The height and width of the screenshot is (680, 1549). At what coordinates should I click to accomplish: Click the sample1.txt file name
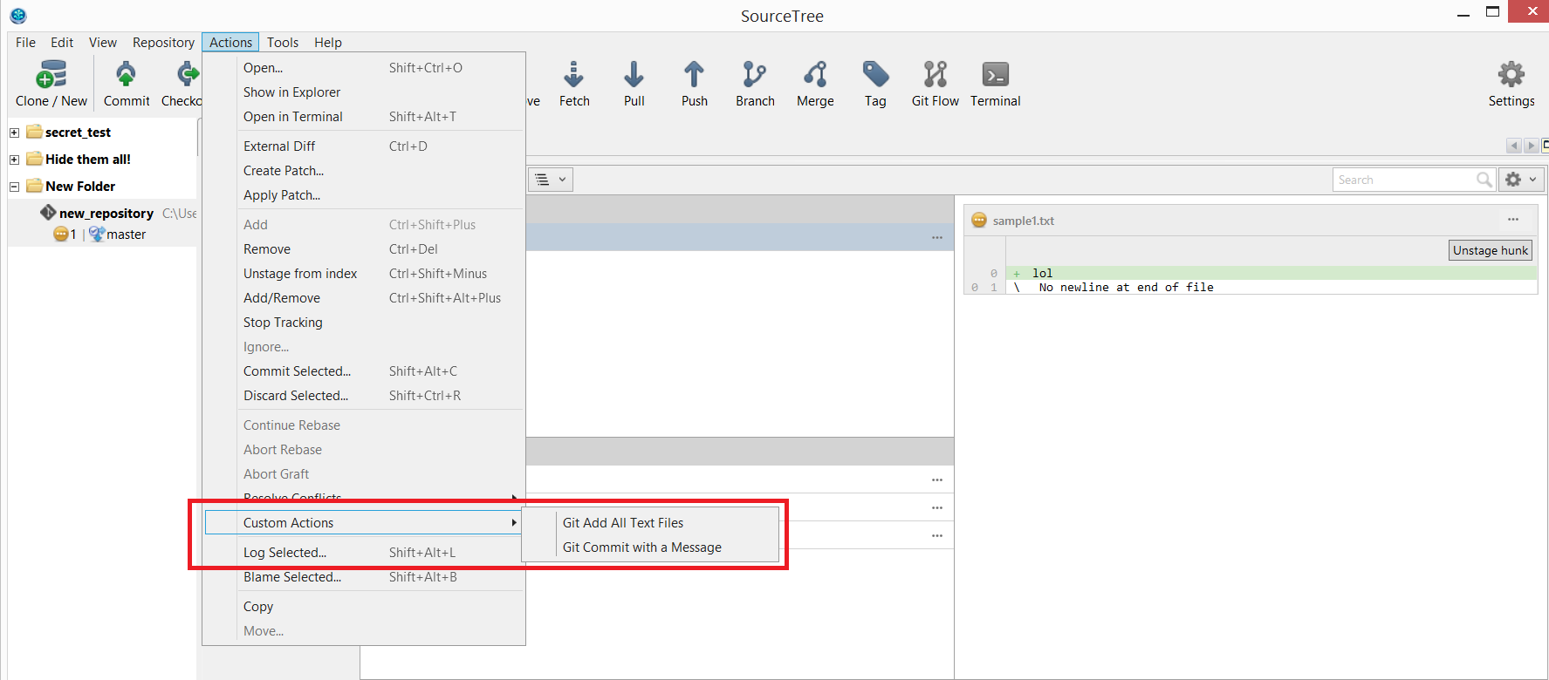pyautogui.click(x=1024, y=221)
